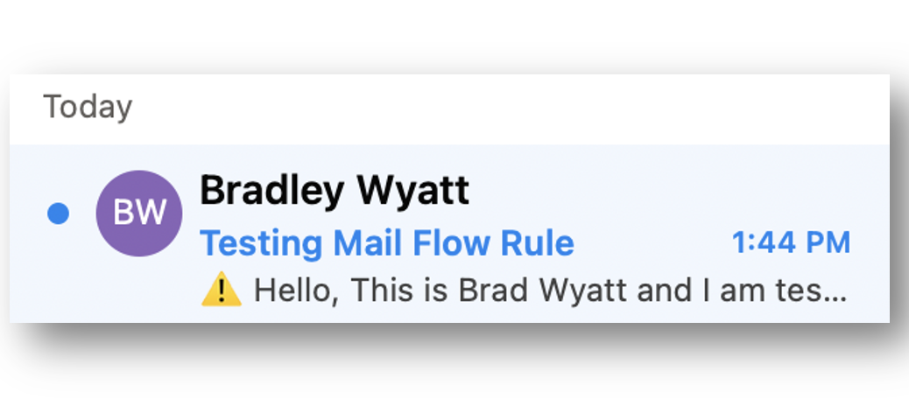Click Brad Wyatt in the preview line
The height and width of the screenshot is (399, 909).
pos(543,290)
